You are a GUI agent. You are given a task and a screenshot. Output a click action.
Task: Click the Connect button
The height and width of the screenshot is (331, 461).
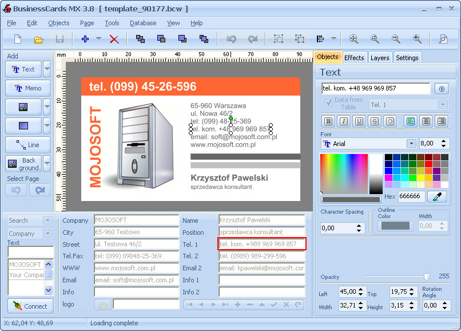pyautogui.click(x=30, y=306)
